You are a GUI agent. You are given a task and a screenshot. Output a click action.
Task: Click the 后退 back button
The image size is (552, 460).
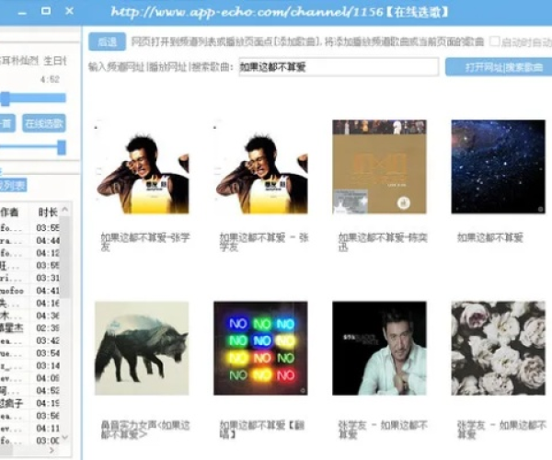[x=107, y=42]
